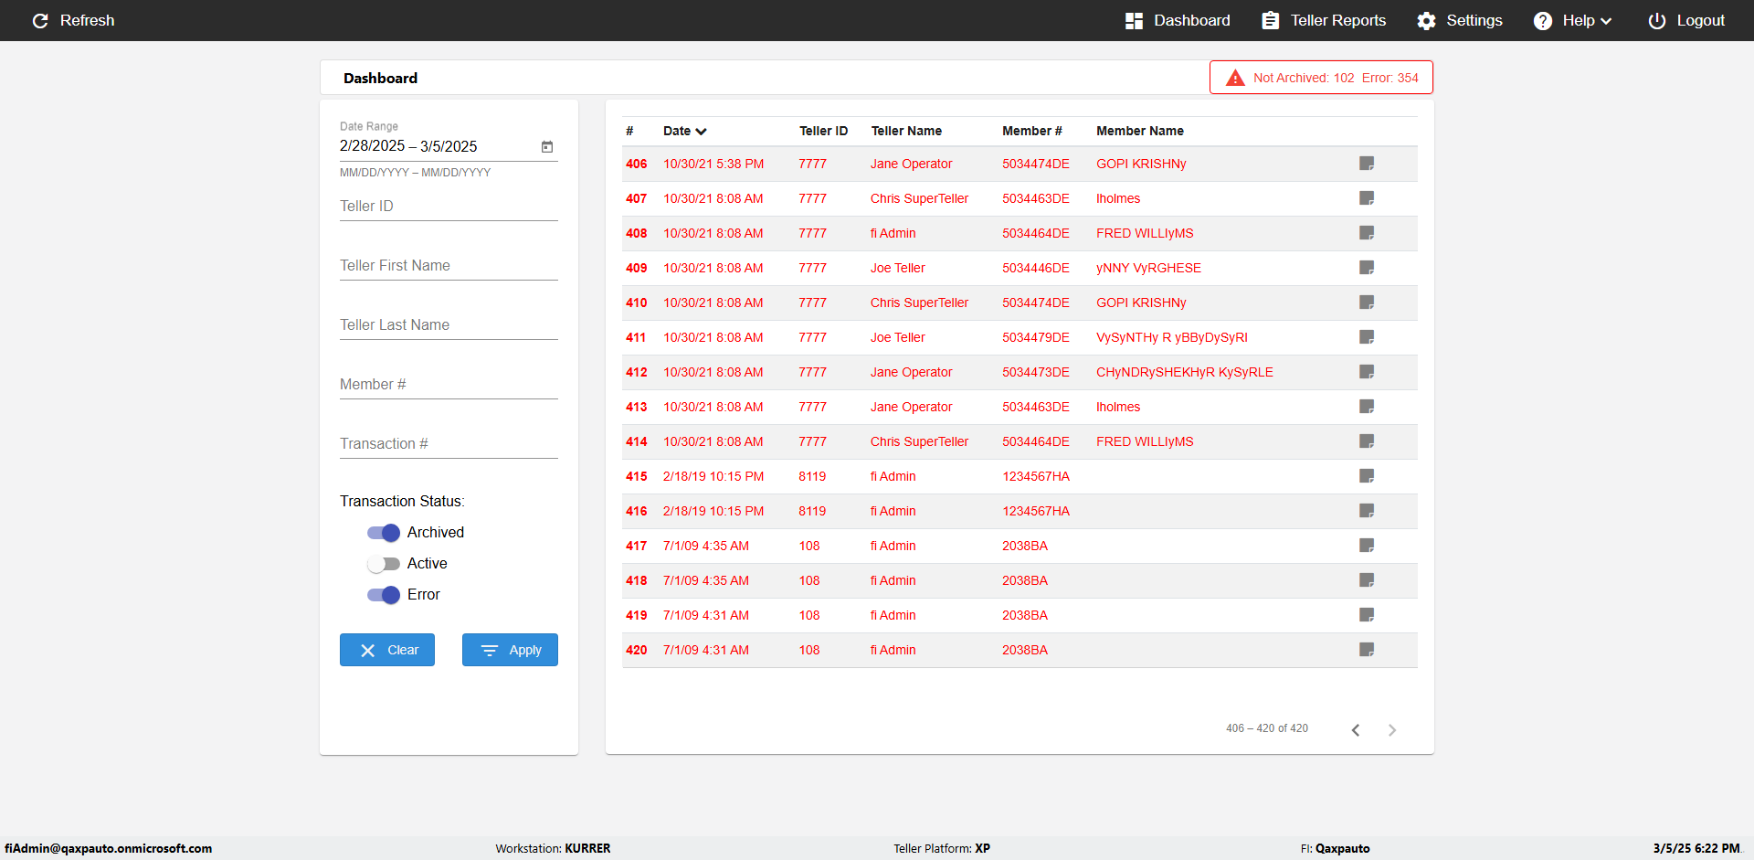
Task: Open note icon for transaction 415
Action: click(x=1367, y=476)
